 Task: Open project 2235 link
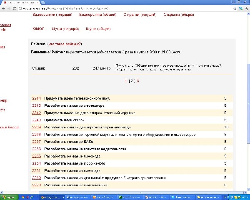(37, 156)
